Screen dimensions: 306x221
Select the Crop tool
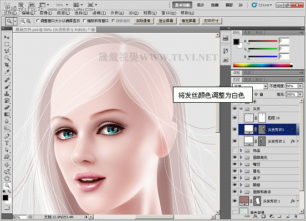coord(7,64)
